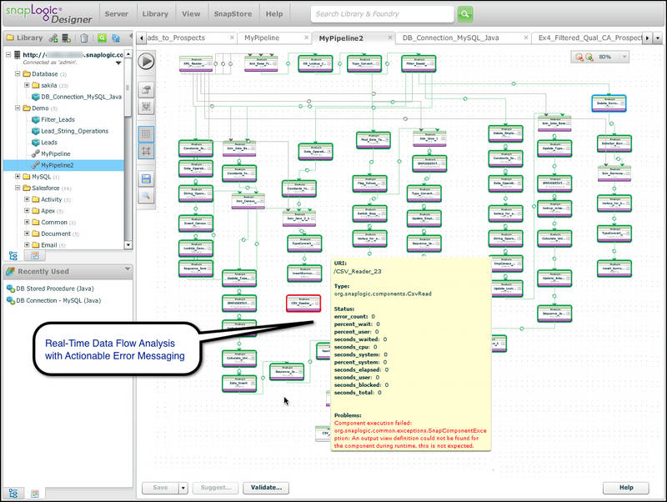Open the server connection dropdown arrow

118,63
